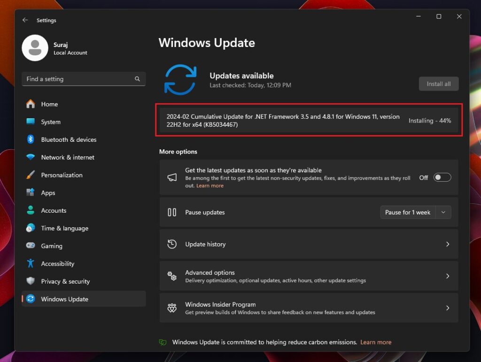Open Privacy & security settings

click(x=84, y=281)
